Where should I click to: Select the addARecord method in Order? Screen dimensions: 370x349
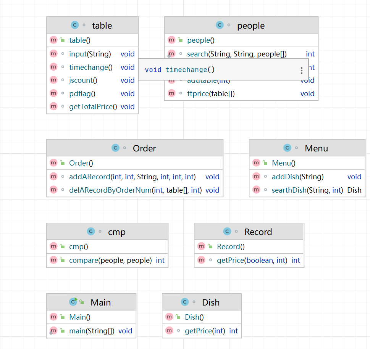coord(132,177)
